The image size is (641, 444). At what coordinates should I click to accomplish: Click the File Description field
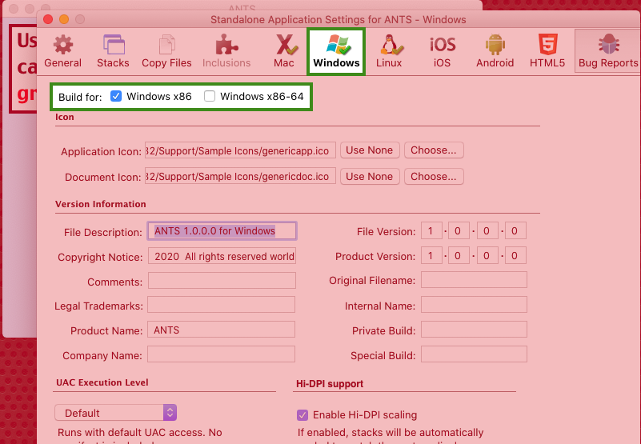[x=222, y=231]
